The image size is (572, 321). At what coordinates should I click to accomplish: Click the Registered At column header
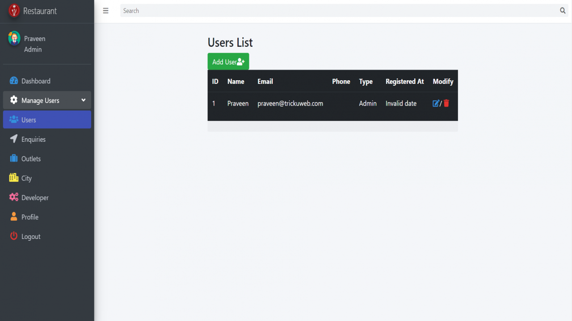point(405,81)
